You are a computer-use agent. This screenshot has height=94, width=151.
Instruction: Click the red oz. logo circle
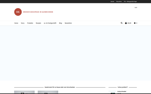18,12
